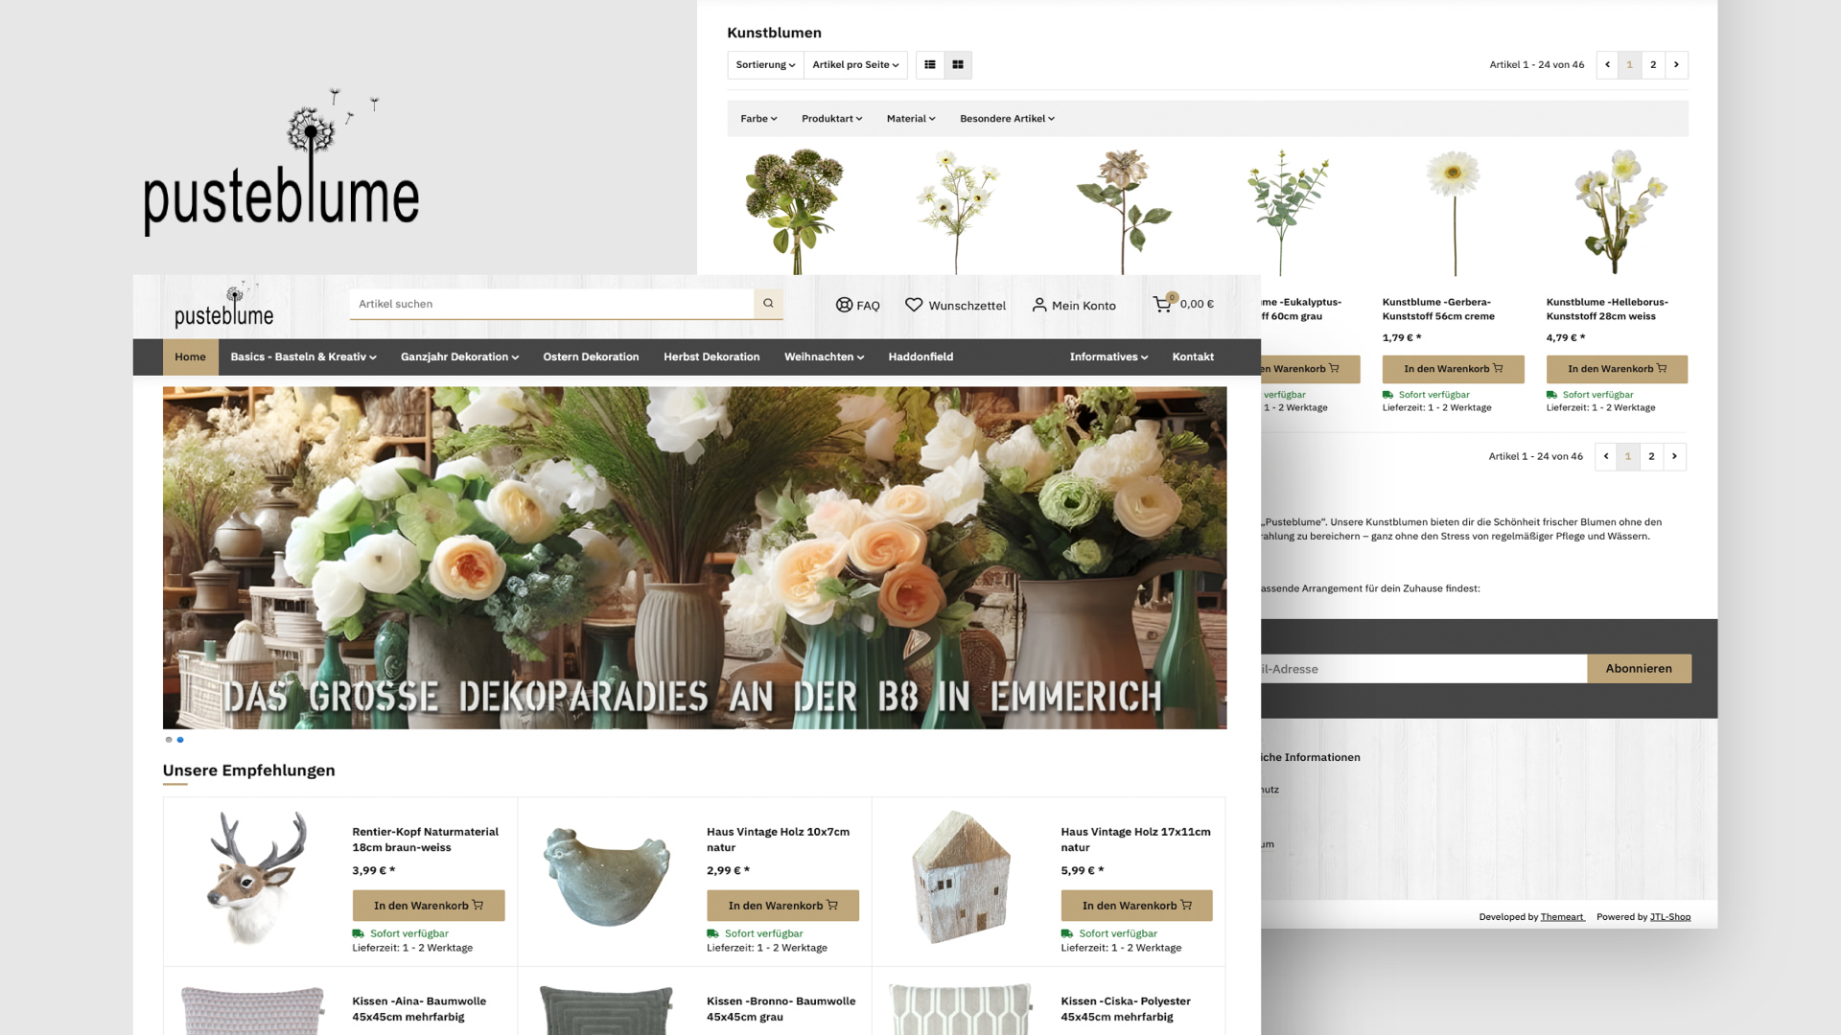The width and height of the screenshot is (1841, 1035).
Task: Add Rentier-Kopf to Warenkorb
Action: pyautogui.click(x=429, y=906)
